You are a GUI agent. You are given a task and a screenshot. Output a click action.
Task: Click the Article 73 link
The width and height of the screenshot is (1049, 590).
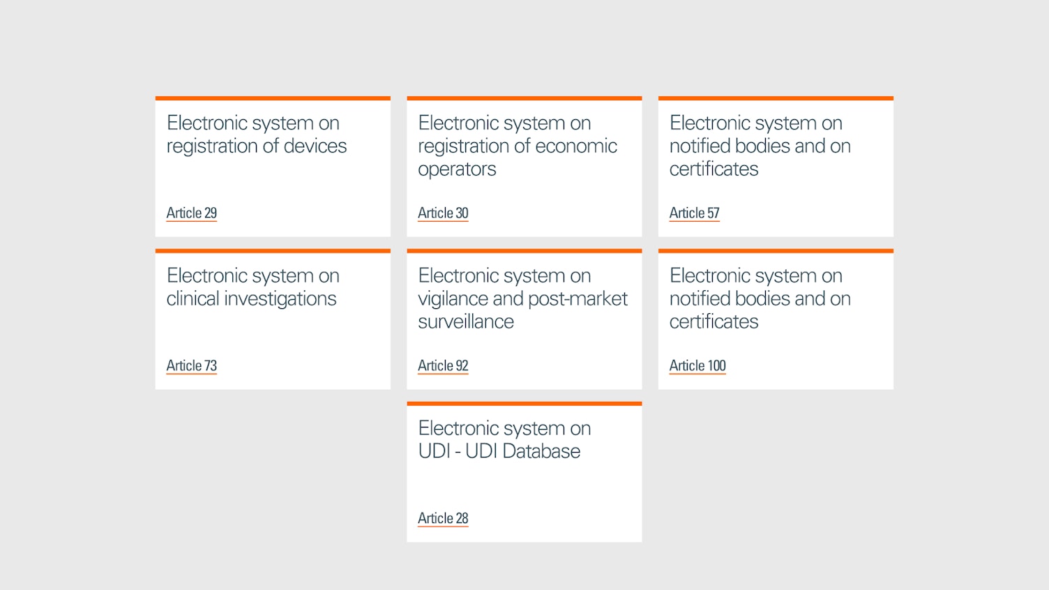click(x=191, y=365)
